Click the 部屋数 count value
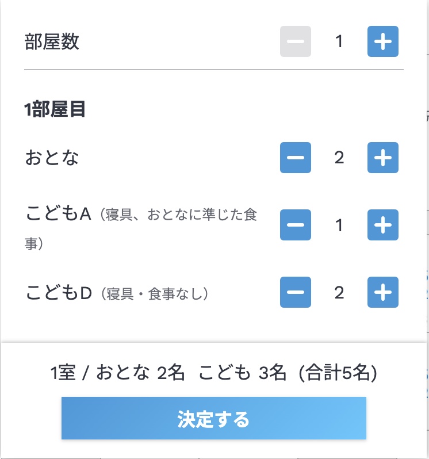 (x=339, y=41)
